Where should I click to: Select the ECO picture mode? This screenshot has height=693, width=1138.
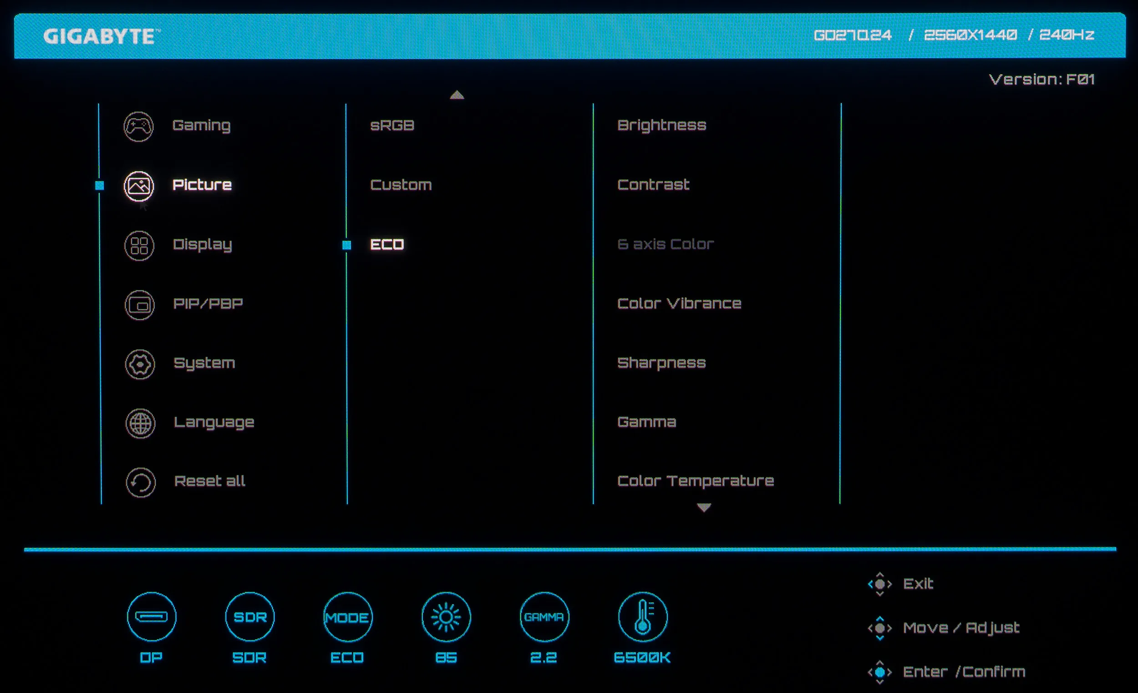(x=387, y=244)
